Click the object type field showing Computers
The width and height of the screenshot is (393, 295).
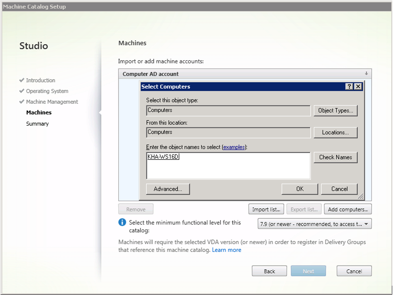point(228,110)
